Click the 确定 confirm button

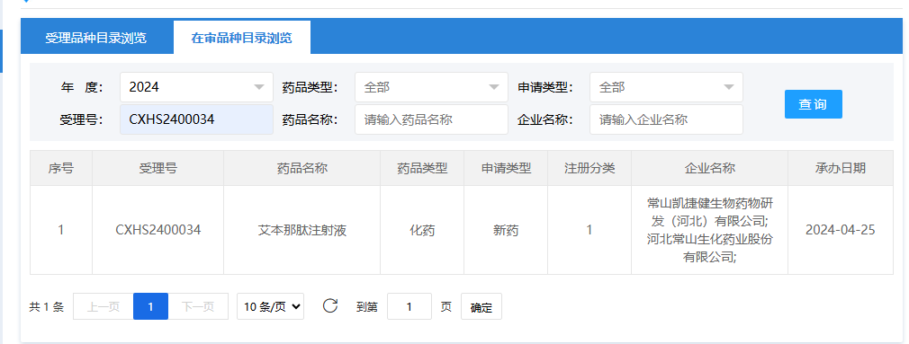coord(481,306)
